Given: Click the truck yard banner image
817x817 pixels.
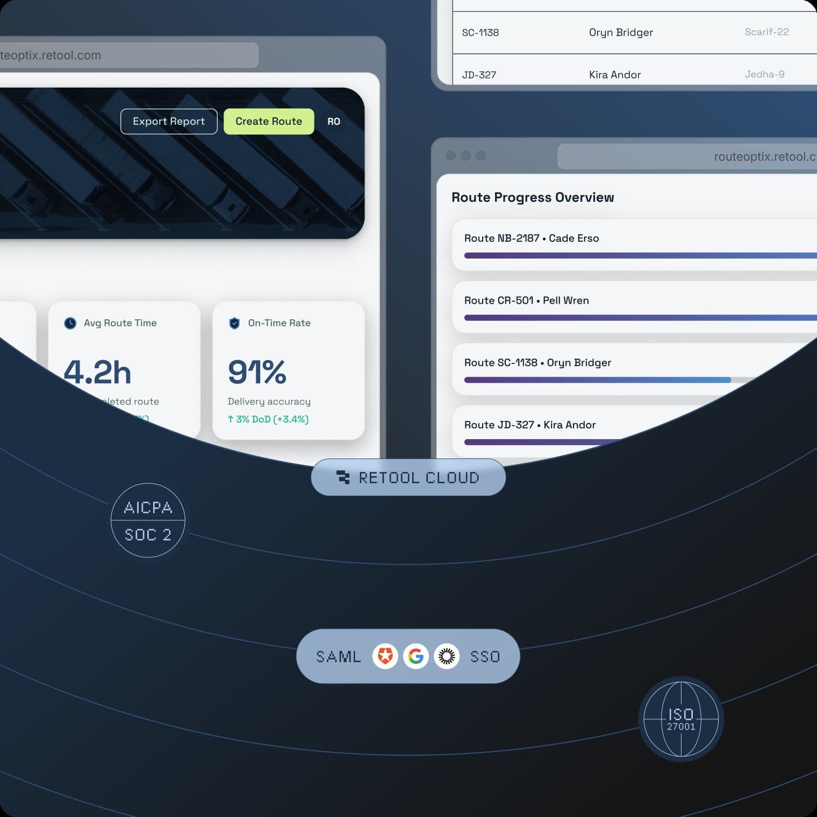Looking at the screenshot, I should pyautogui.click(x=182, y=163).
